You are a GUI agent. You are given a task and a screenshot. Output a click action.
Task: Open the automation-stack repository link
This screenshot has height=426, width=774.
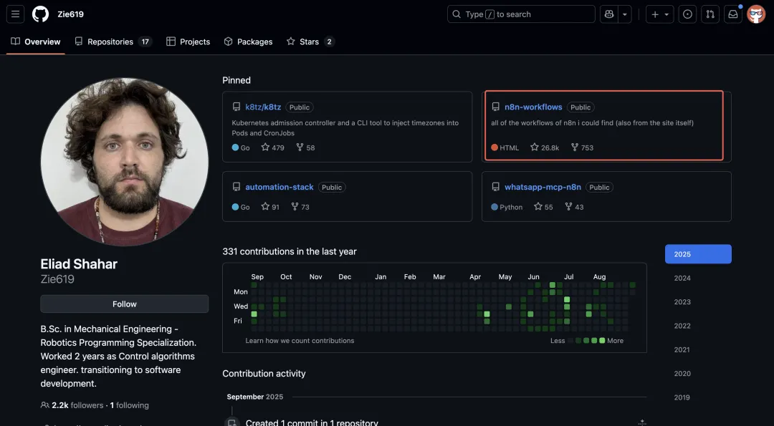(279, 187)
